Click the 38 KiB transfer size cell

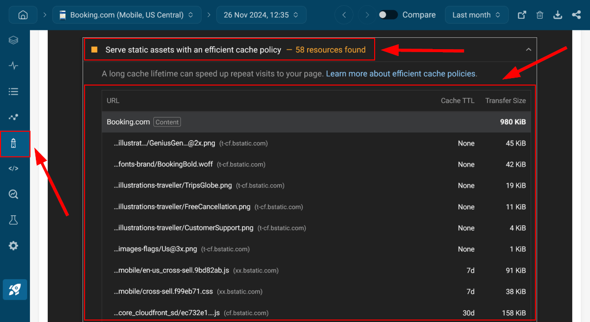point(516,292)
